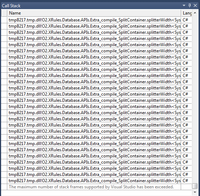Click the Call Stack panel title
The height and width of the screenshot is (196, 200).
11,6
